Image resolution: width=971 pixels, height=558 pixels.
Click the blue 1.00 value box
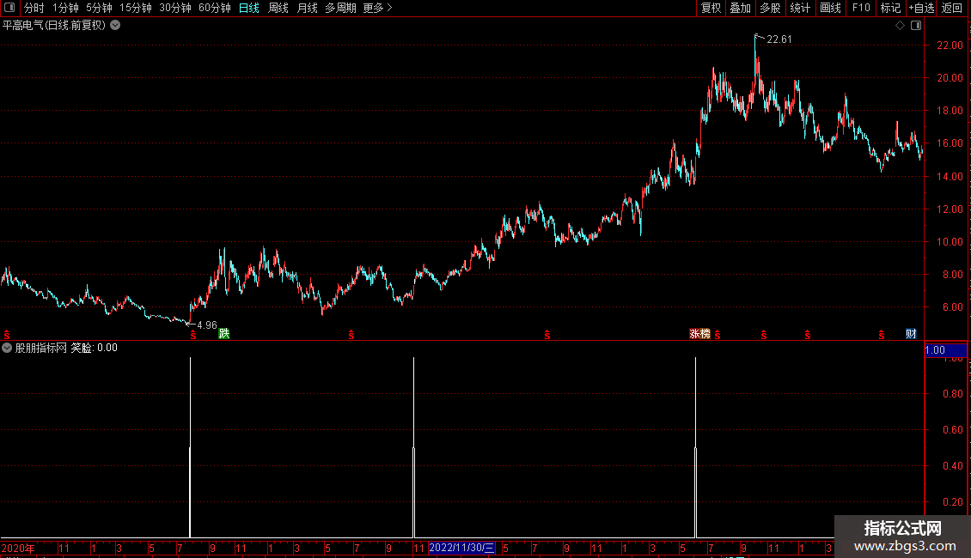click(945, 350)
